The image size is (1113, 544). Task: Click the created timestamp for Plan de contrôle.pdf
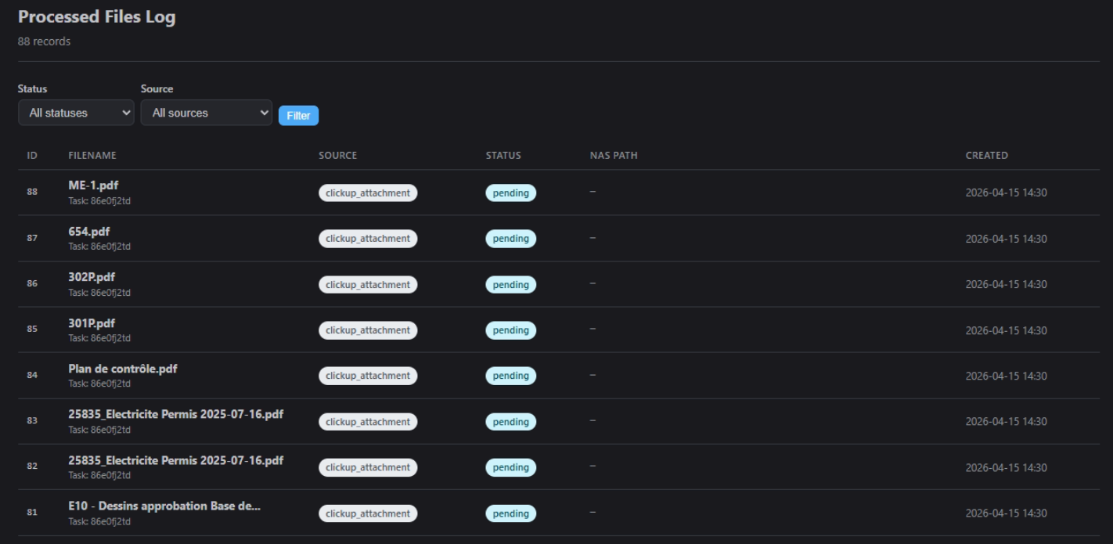[1006, 376]
